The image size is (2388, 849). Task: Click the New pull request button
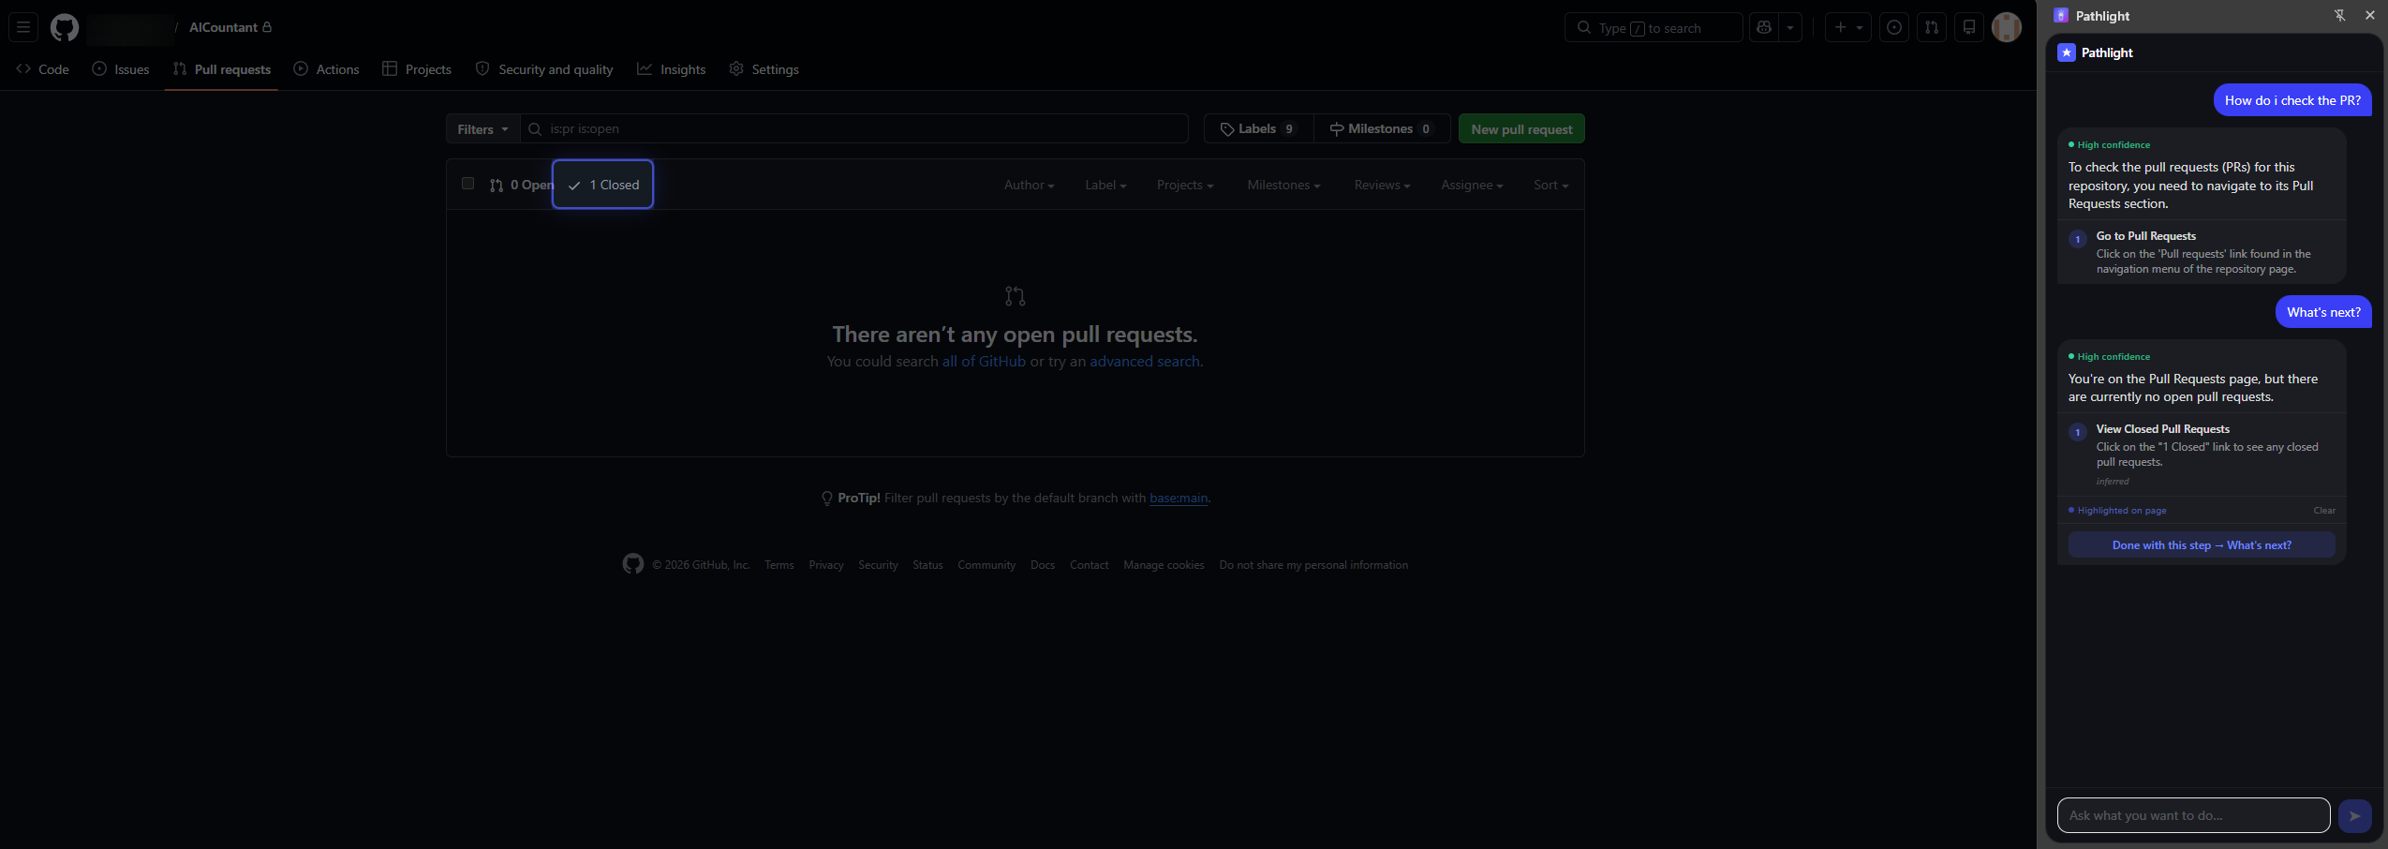1520,128
